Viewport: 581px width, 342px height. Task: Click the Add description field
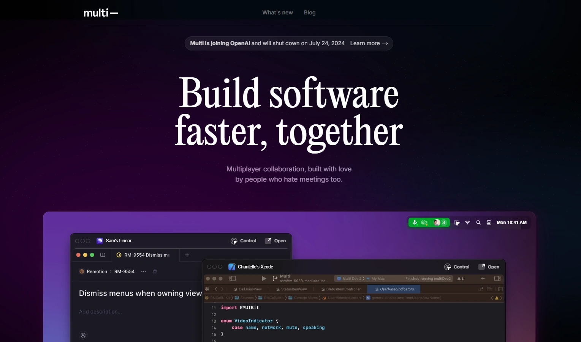[x=100, y=312]
